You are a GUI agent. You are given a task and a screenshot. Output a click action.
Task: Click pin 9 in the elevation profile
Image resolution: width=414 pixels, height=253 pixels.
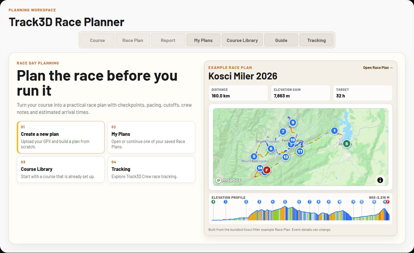click(x=329, y=202)
